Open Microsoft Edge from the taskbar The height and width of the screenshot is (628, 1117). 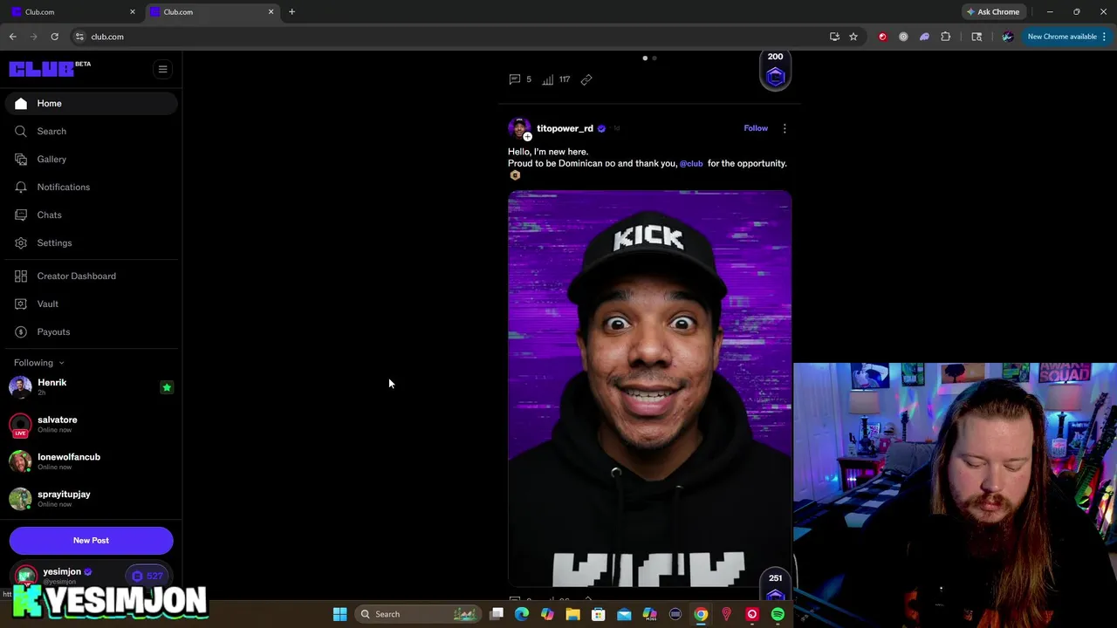coord(522,614)
